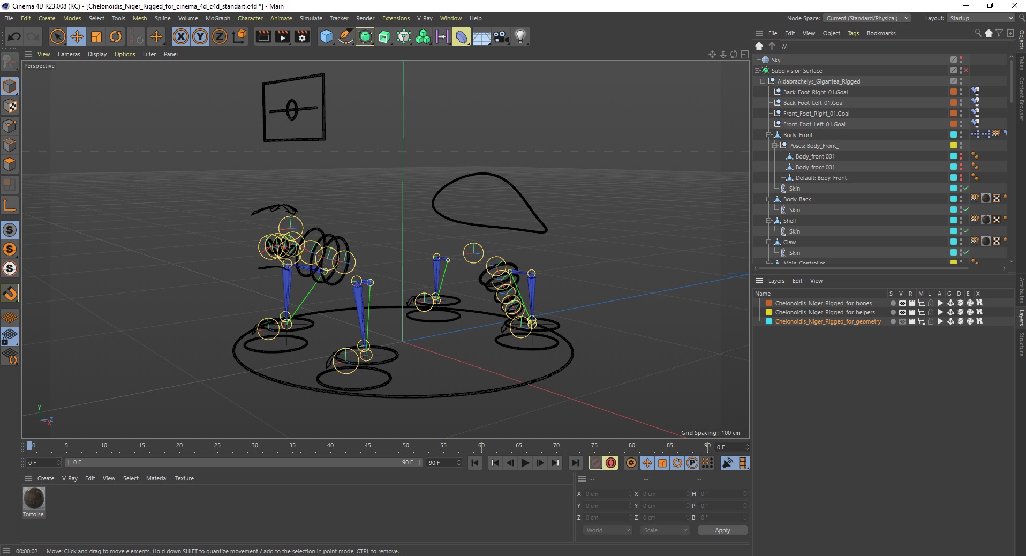1026x556 pixels.
Task: Open the MoGraph menu
Action: [218, 18]
